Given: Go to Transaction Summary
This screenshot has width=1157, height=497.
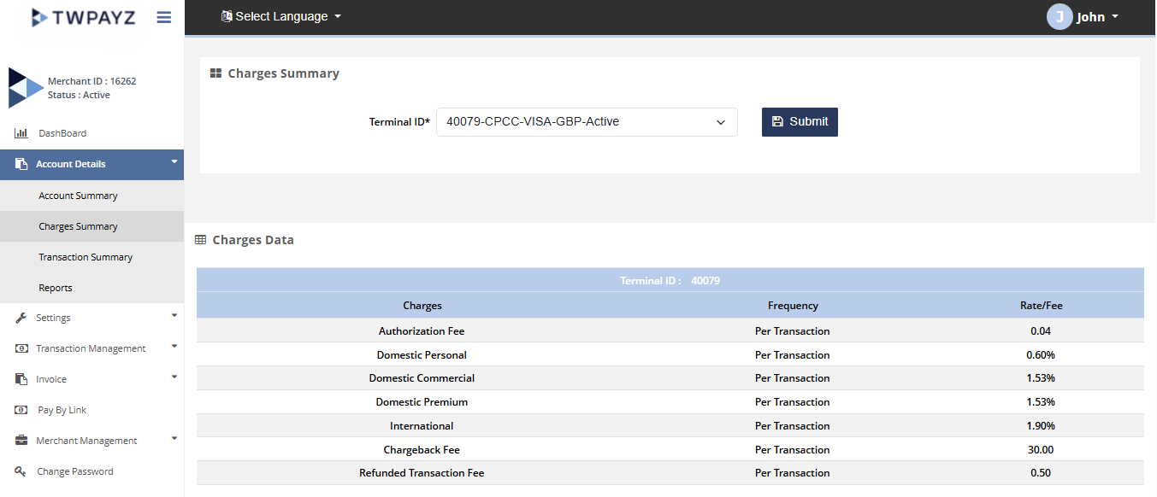Looking at the screenshot, I should [x=86, y=257].
